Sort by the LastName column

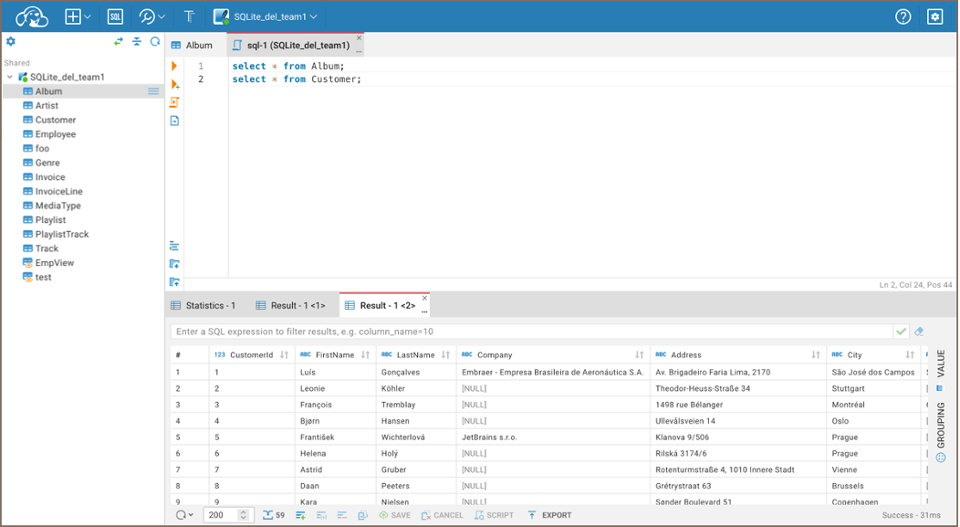coord(445,354)
